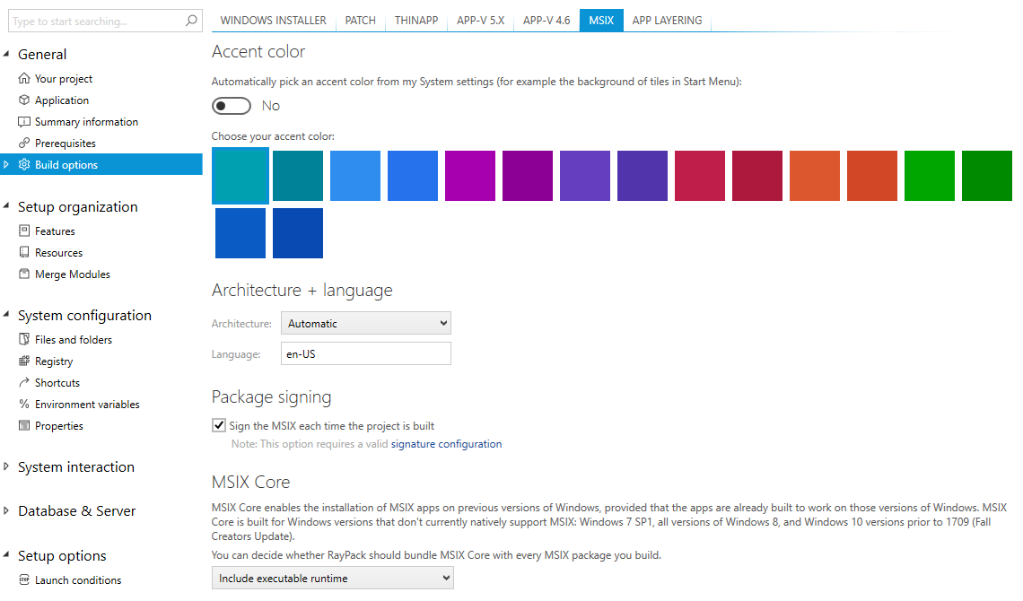Screen dimensions: 1023x601
Task: Toggle automatic accent color from System settings
Action: (231, 105)
